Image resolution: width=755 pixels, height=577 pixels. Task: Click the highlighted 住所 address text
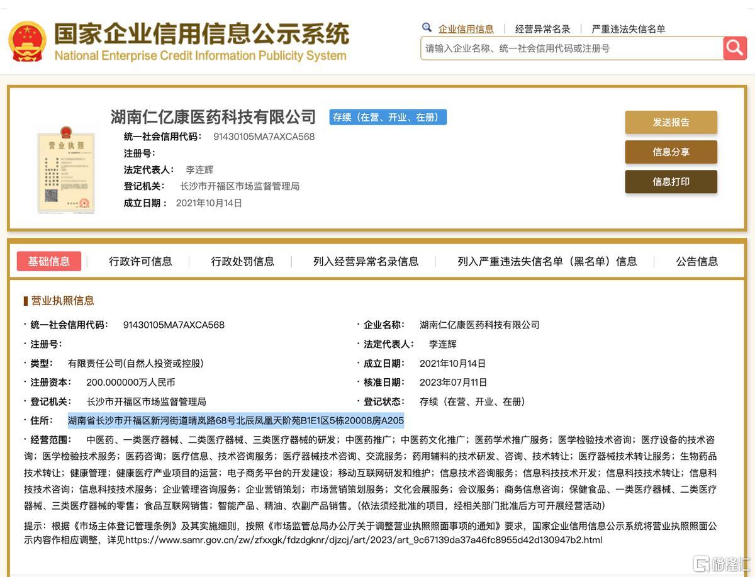236,420
